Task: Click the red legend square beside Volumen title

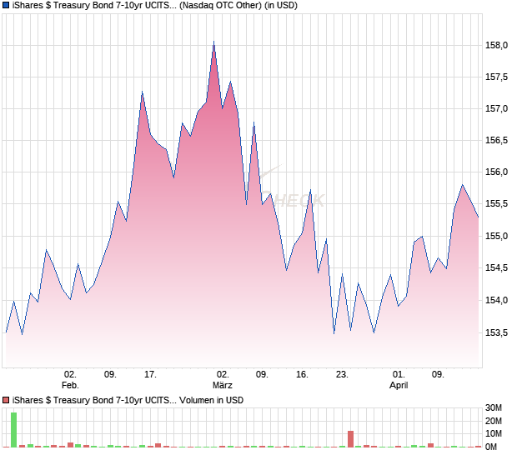Action: pyautogui.click(x=7, y=400)
